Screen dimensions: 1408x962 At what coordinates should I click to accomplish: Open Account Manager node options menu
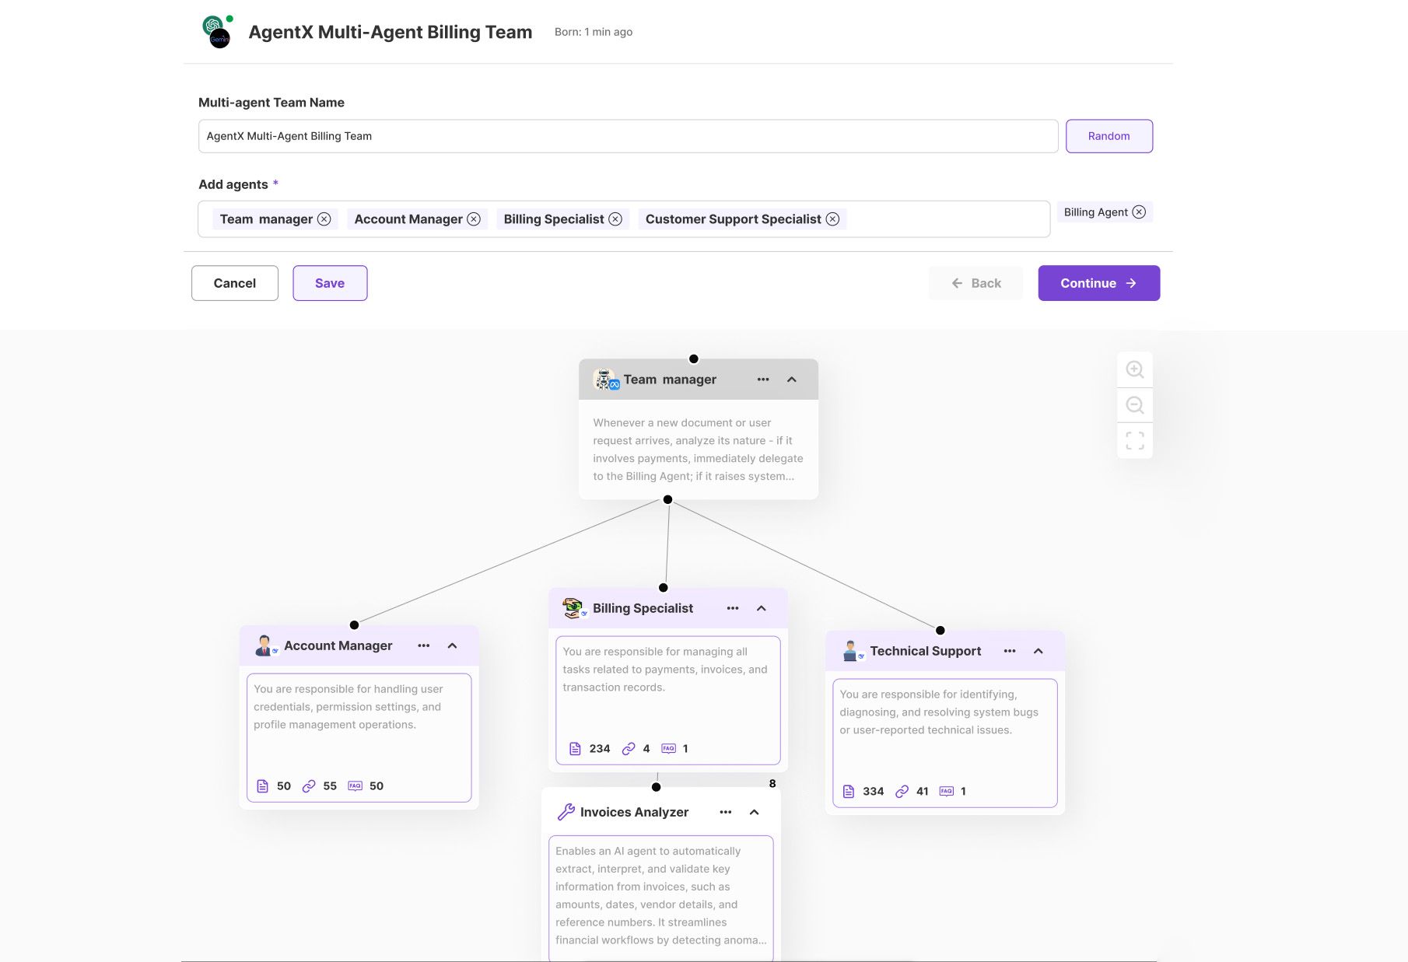424,645
